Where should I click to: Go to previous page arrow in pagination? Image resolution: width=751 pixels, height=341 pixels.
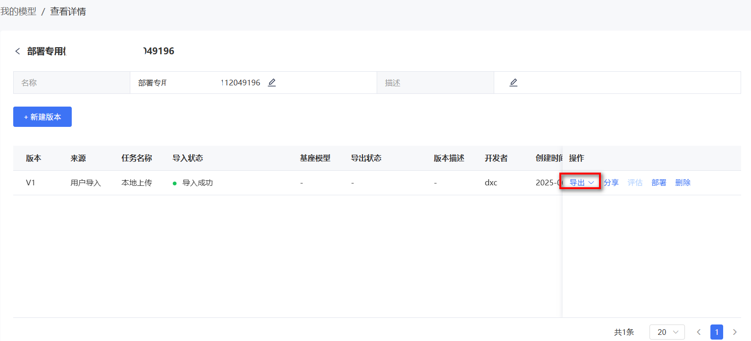[699, 332]
